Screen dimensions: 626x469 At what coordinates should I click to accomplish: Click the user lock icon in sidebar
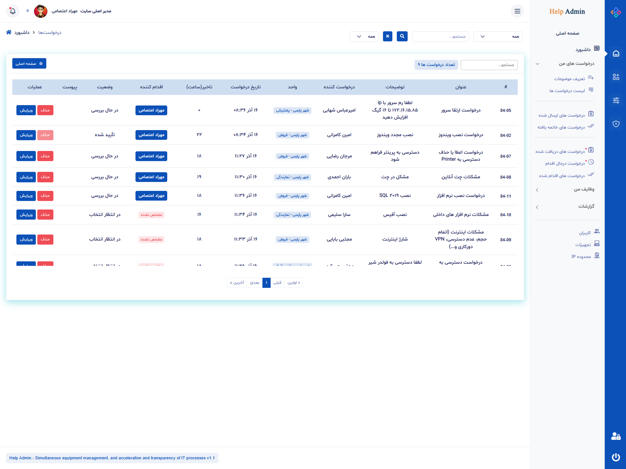(616, 436)
